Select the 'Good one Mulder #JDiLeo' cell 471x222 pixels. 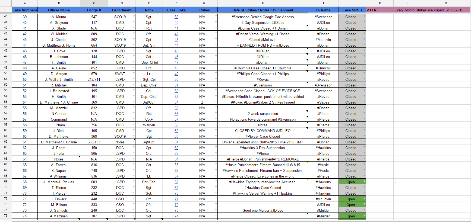coord(263,210)
